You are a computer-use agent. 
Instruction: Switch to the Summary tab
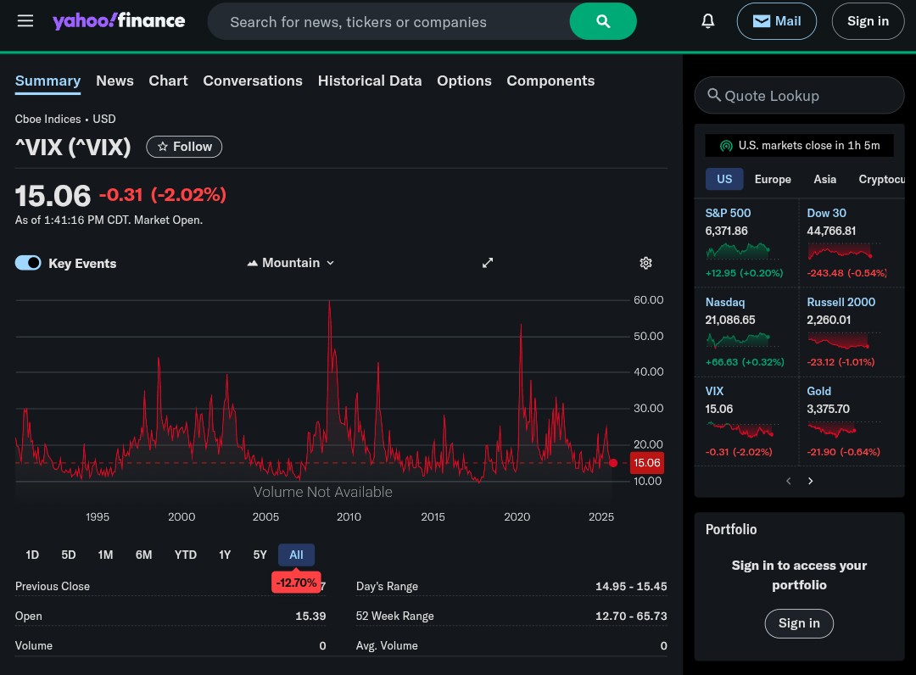pyautogui.click(x=47, y=81)
